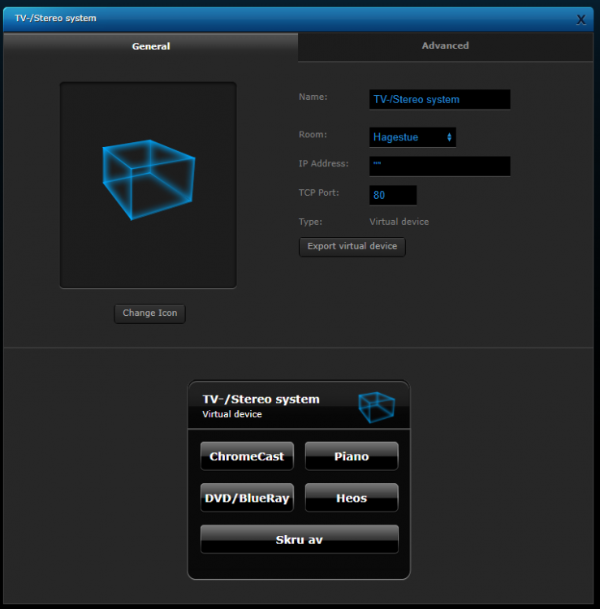The image size is (600, 609).
Task: Click the Virtual device type value text
Action: pos(399,222)
